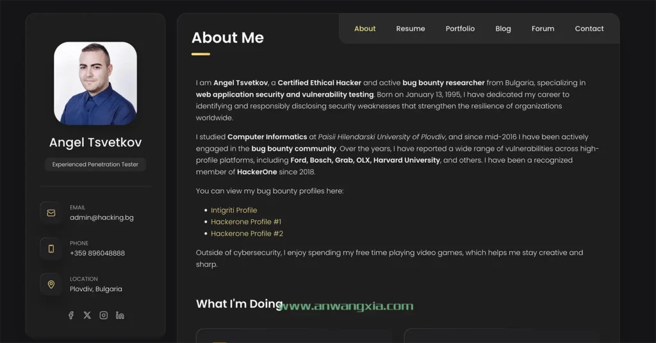This screenshot has height=343, width=656.
Task: Follow the Hackerone Profile #1 link
Action: coord(246,222)
